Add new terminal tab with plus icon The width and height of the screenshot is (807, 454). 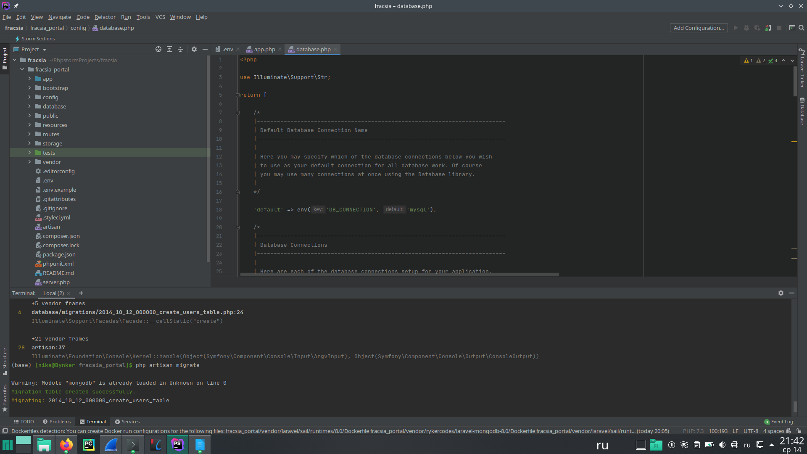(81, 293)
